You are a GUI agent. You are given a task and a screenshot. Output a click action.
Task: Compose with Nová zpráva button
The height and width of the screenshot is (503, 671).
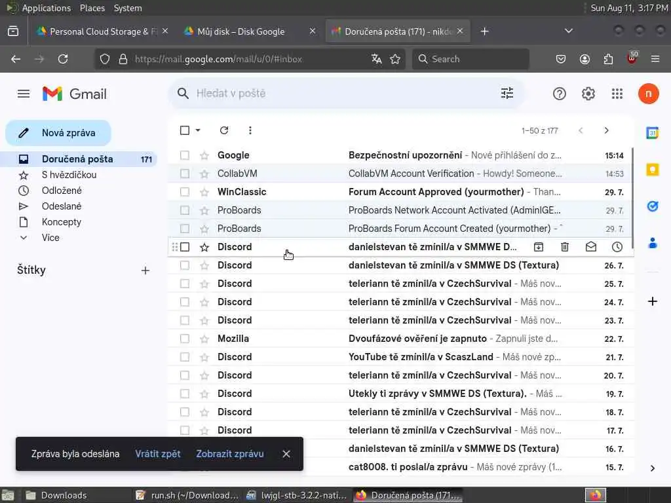(58, 133)
